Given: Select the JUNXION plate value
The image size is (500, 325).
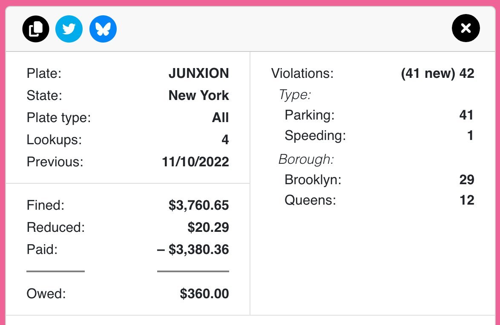Looking at the screenshot, I should click(x=198, y=73).
